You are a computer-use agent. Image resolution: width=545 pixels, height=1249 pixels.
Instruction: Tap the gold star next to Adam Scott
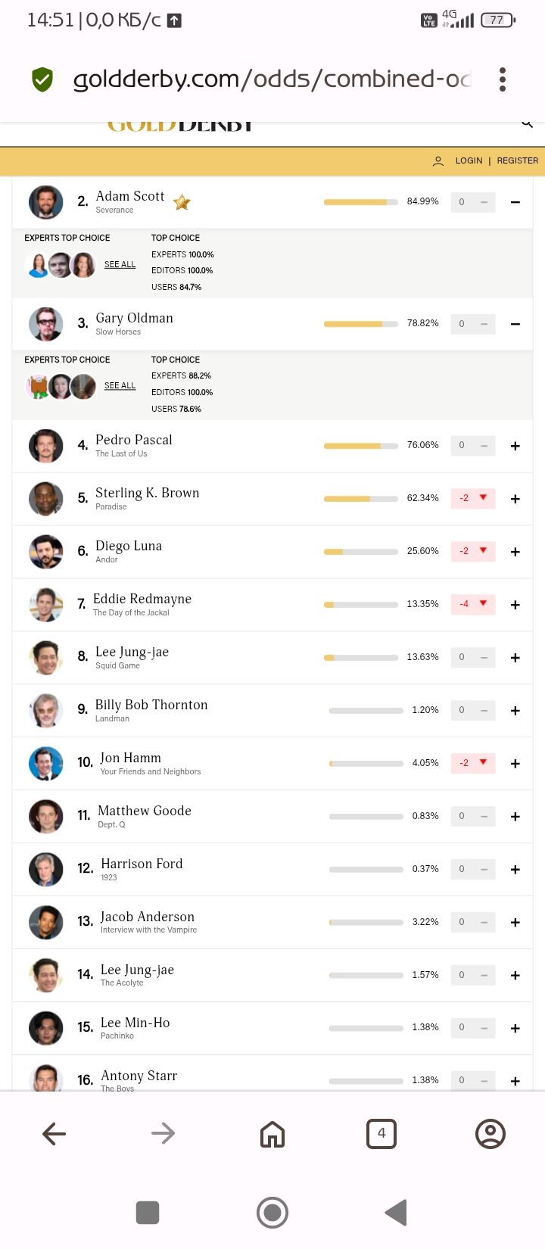click(182, 202)
